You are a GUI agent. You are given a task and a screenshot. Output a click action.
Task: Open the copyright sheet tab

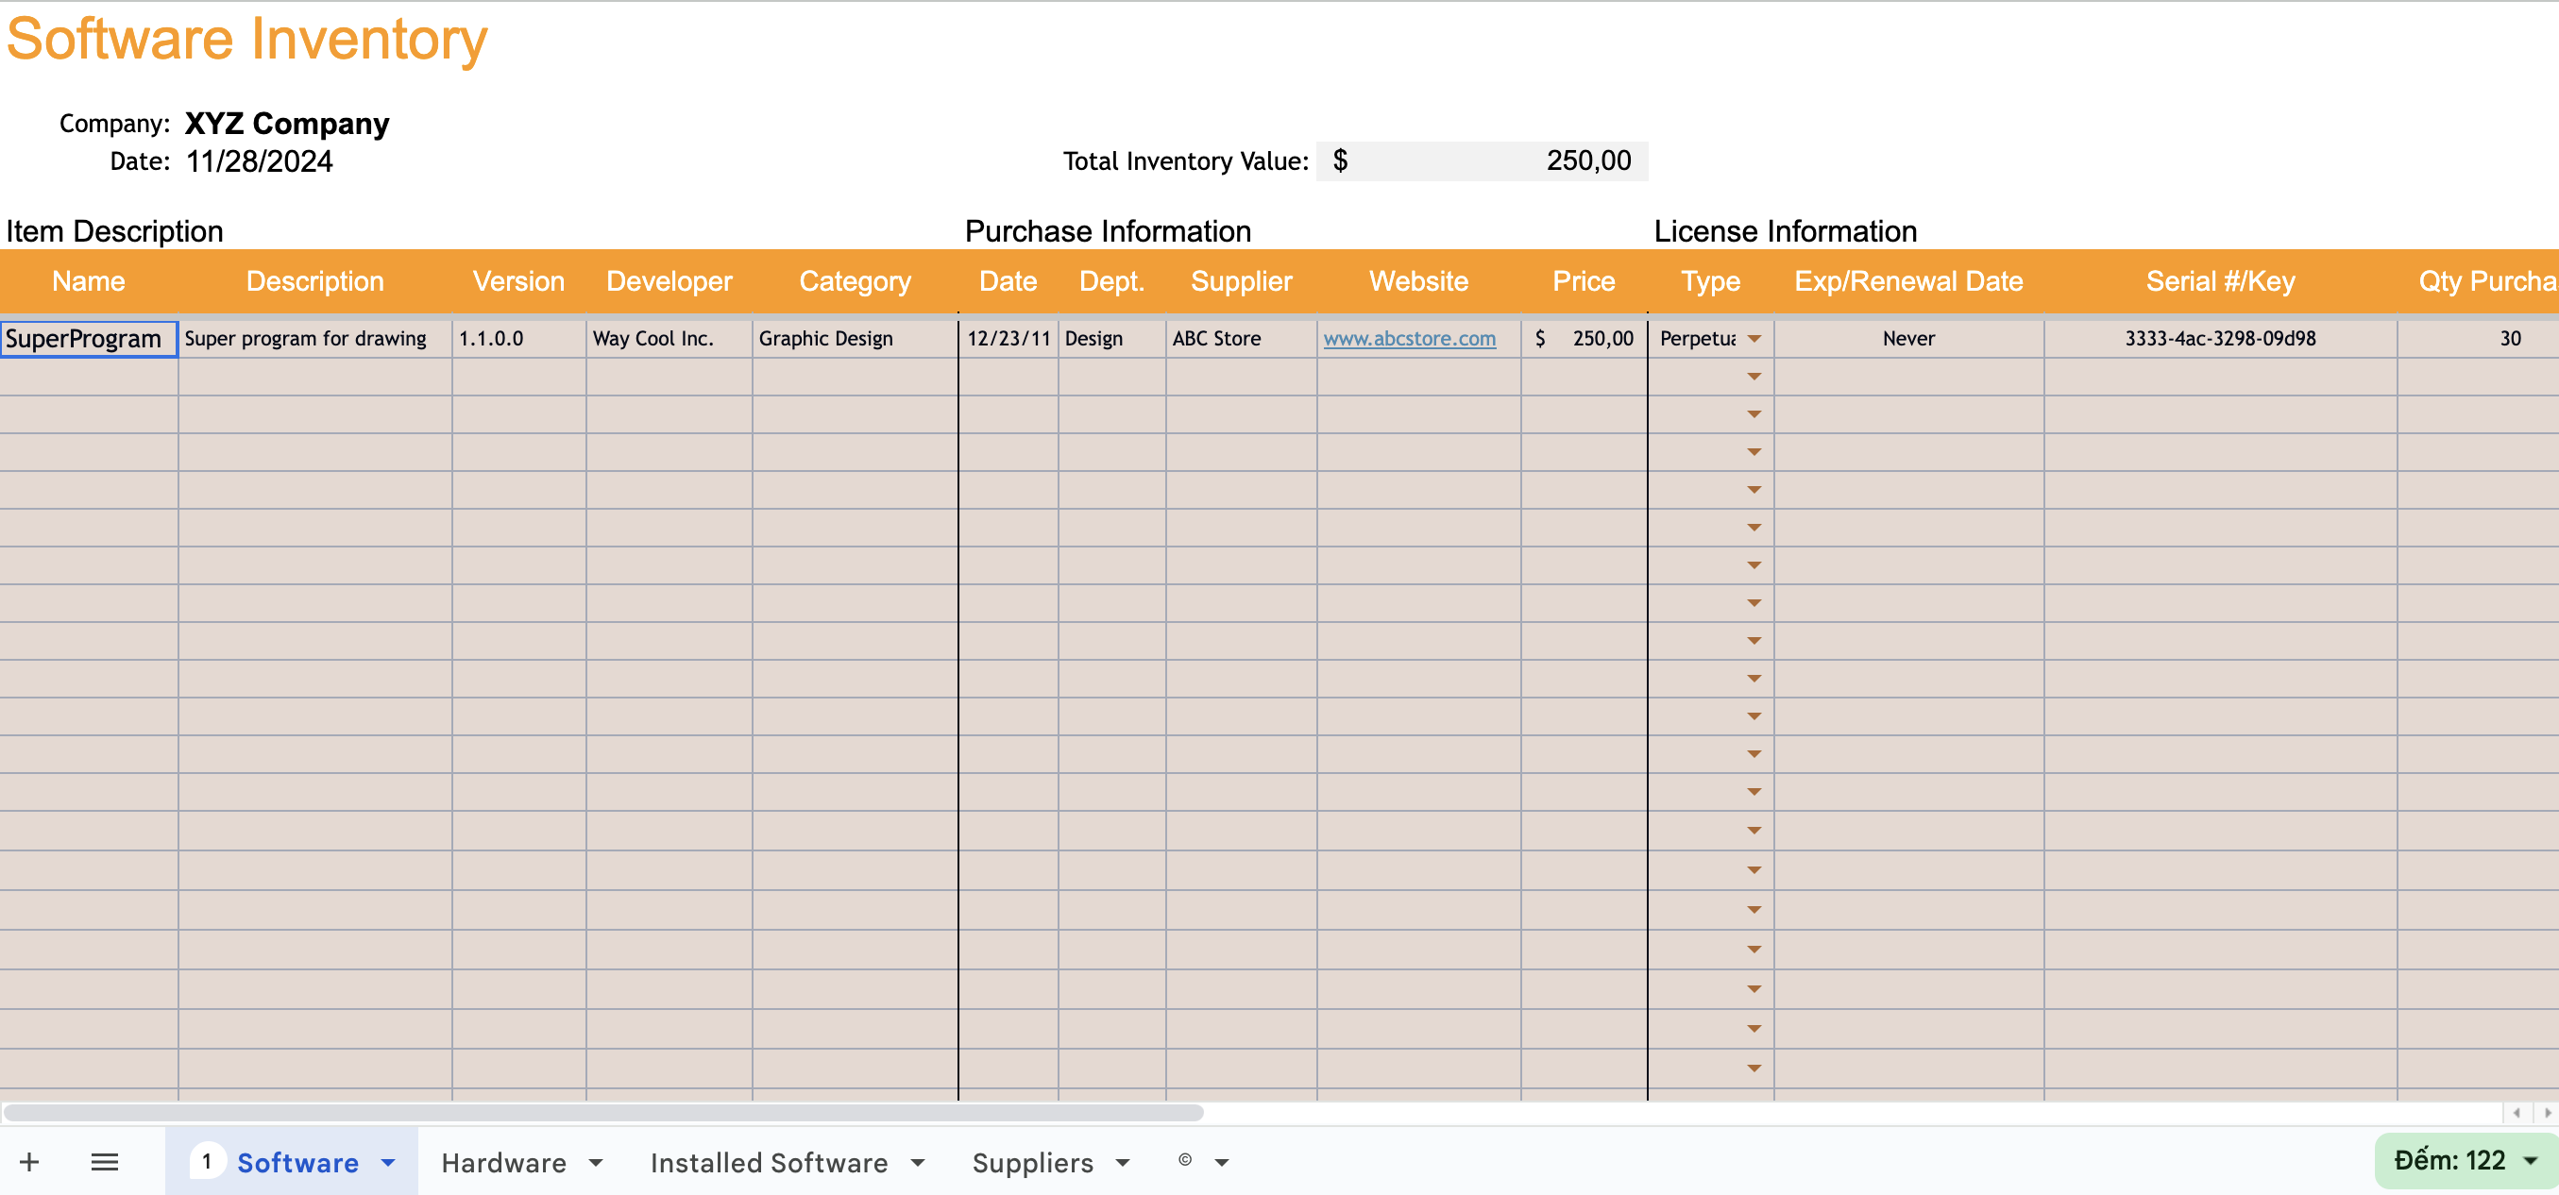point(1184,1159)
